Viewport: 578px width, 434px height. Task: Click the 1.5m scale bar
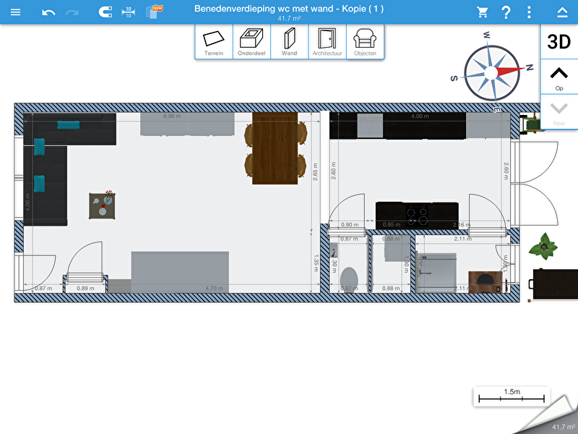pos(512,396)
